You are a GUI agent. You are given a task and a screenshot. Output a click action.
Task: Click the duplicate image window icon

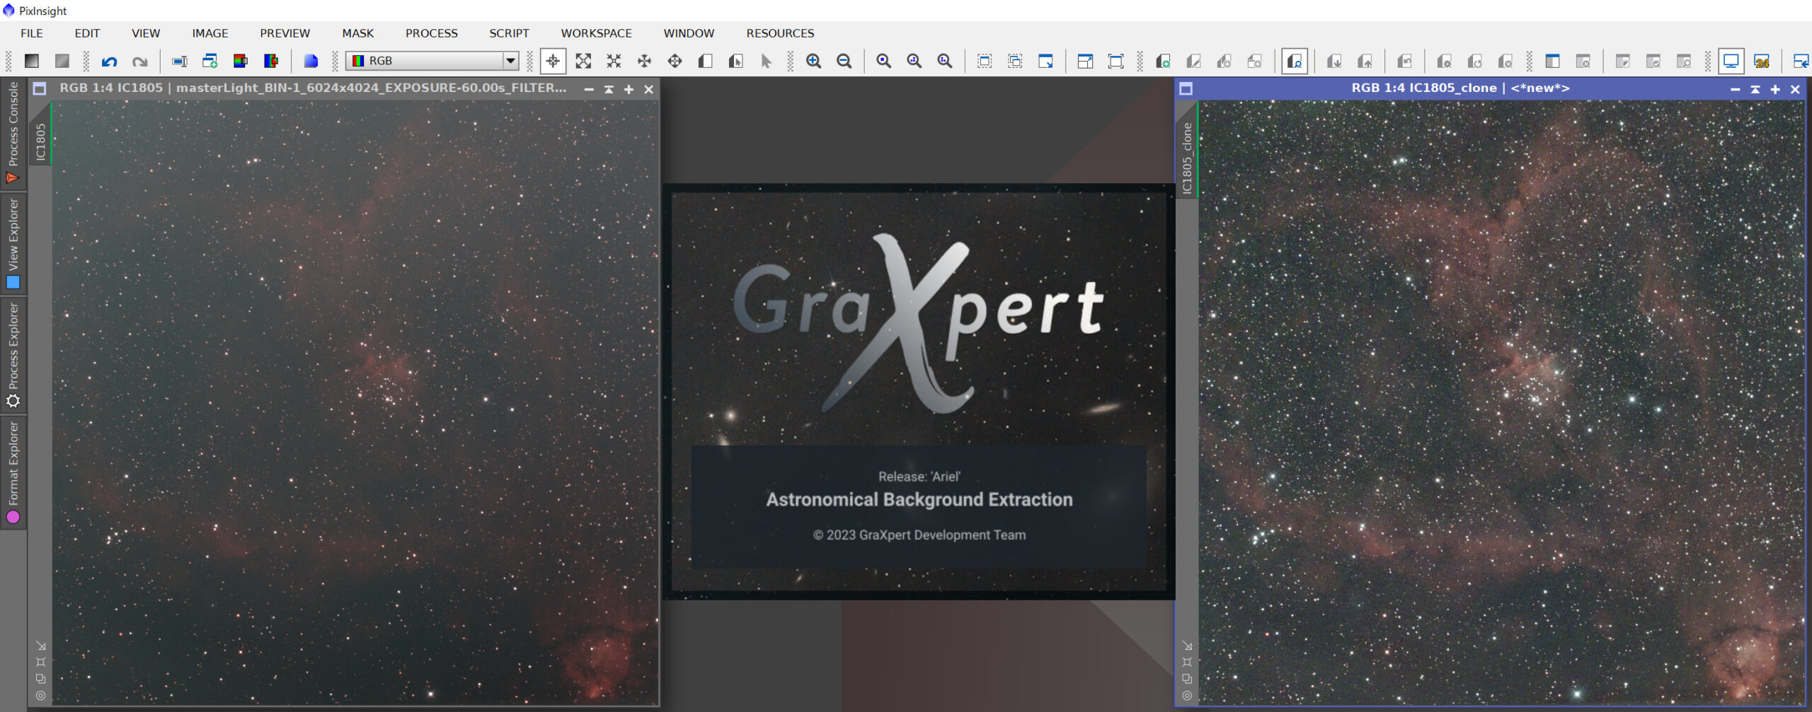tap(209, 62)
